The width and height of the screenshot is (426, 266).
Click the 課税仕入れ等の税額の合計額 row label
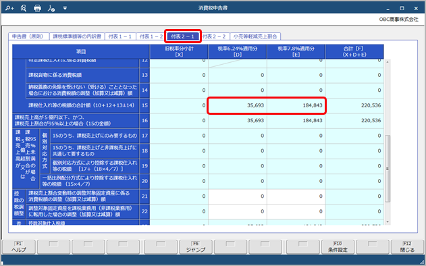82,105
